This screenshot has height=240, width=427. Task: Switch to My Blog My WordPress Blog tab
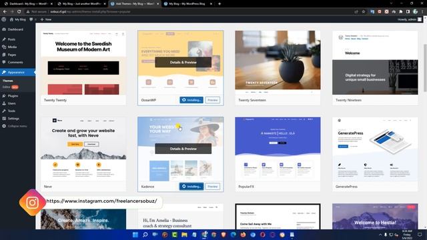click(187, 4)
